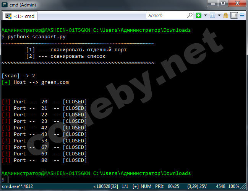Open dropdown arrow next to console number icon
Image resolution: width=248 pixels, height=191 pixels.
coord(219,15)
